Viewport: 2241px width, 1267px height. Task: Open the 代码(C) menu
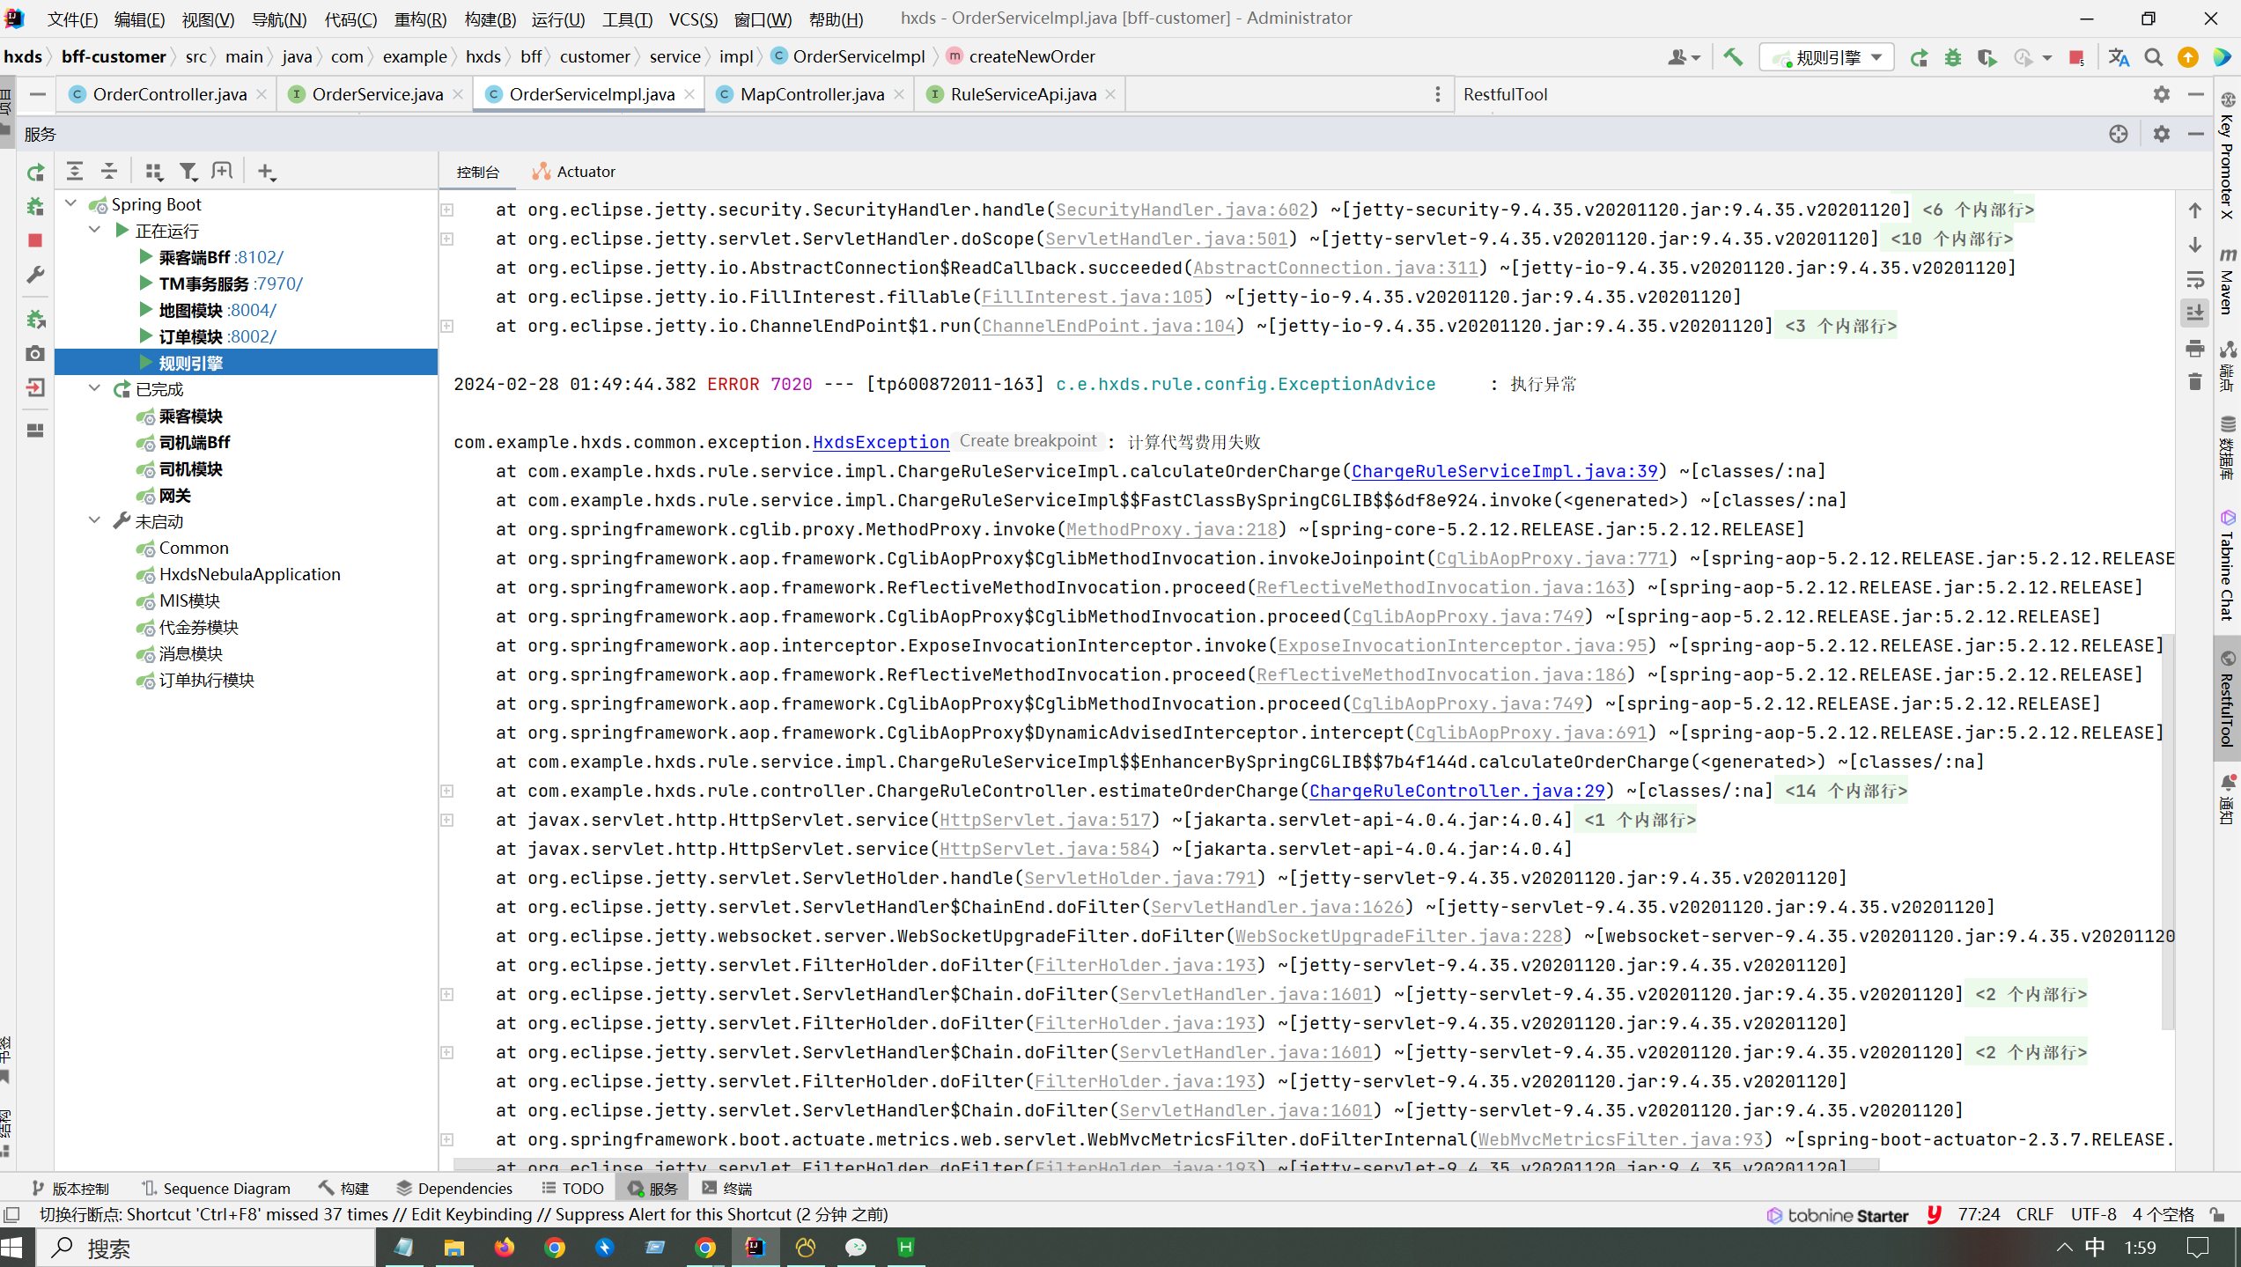pos(350,19)
